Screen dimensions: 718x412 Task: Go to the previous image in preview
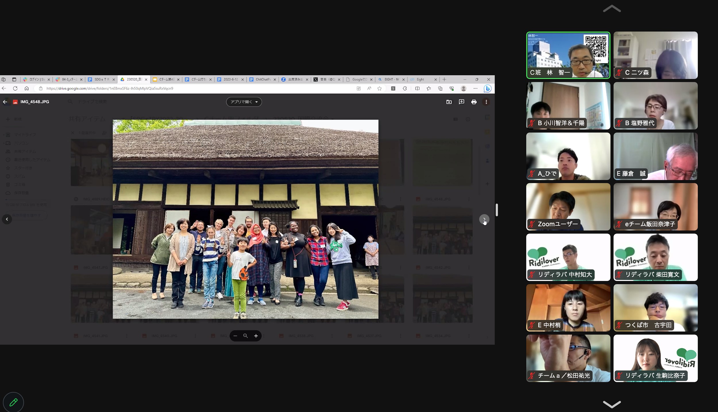point(7,219)
